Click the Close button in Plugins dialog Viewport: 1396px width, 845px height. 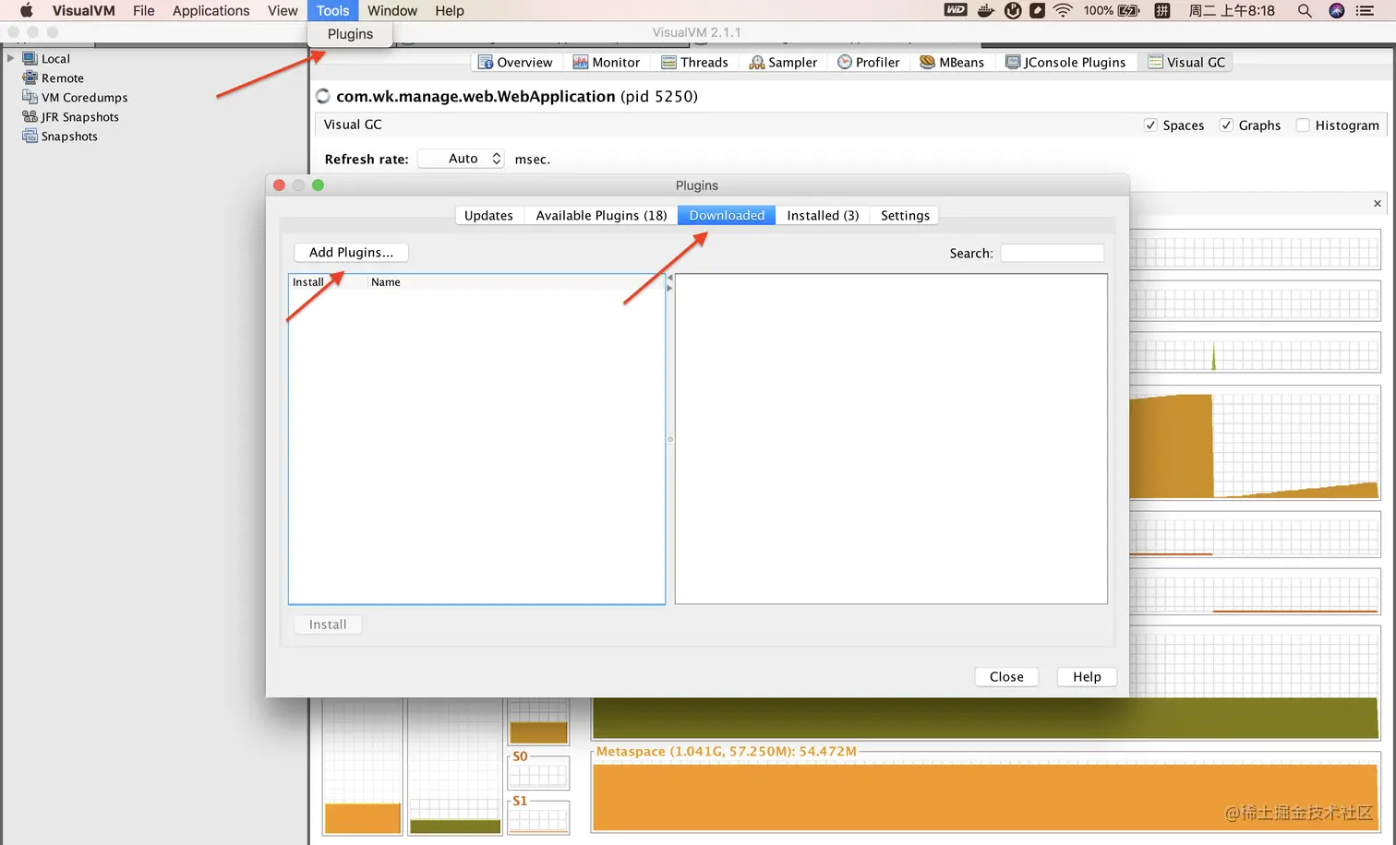click(1006, 676)
